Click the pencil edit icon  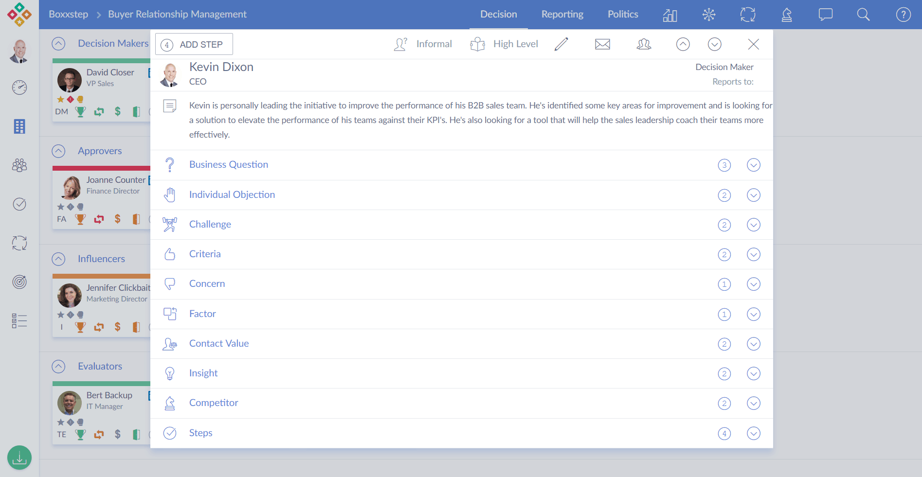561,44
